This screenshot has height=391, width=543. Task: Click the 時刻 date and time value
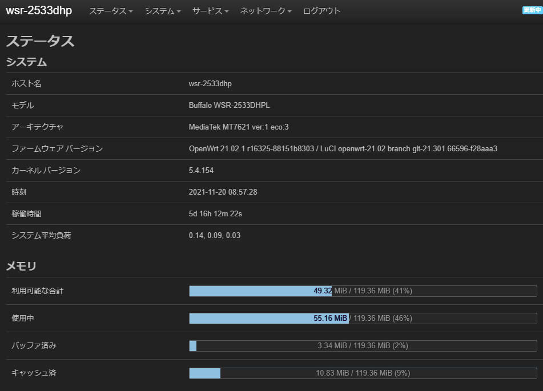223,192
